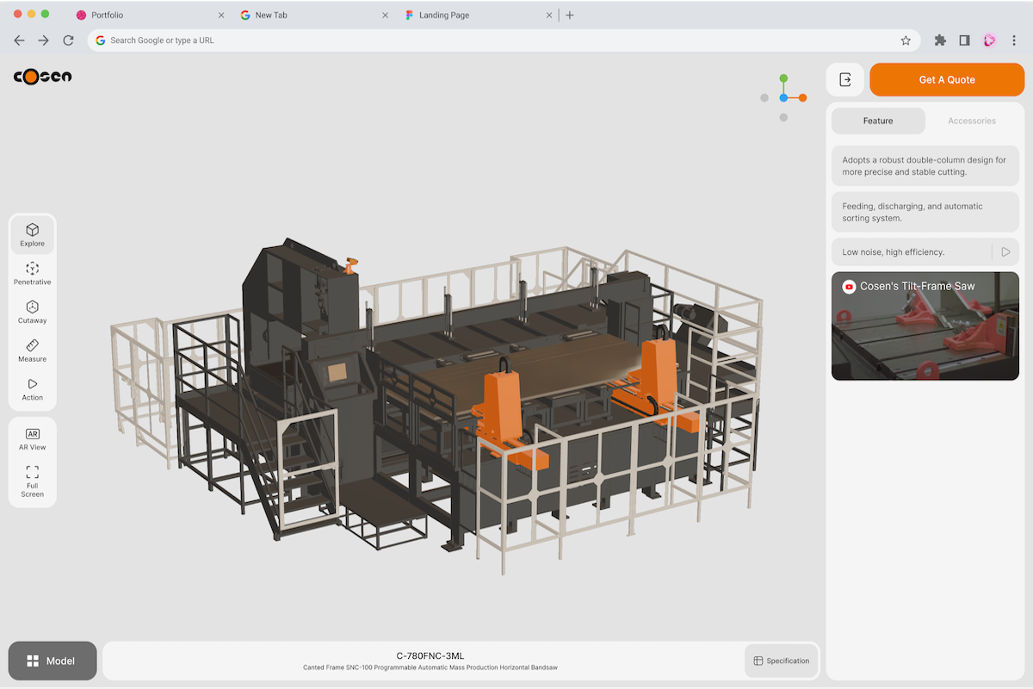Activate the Penetrative view tool

[32, 274]
